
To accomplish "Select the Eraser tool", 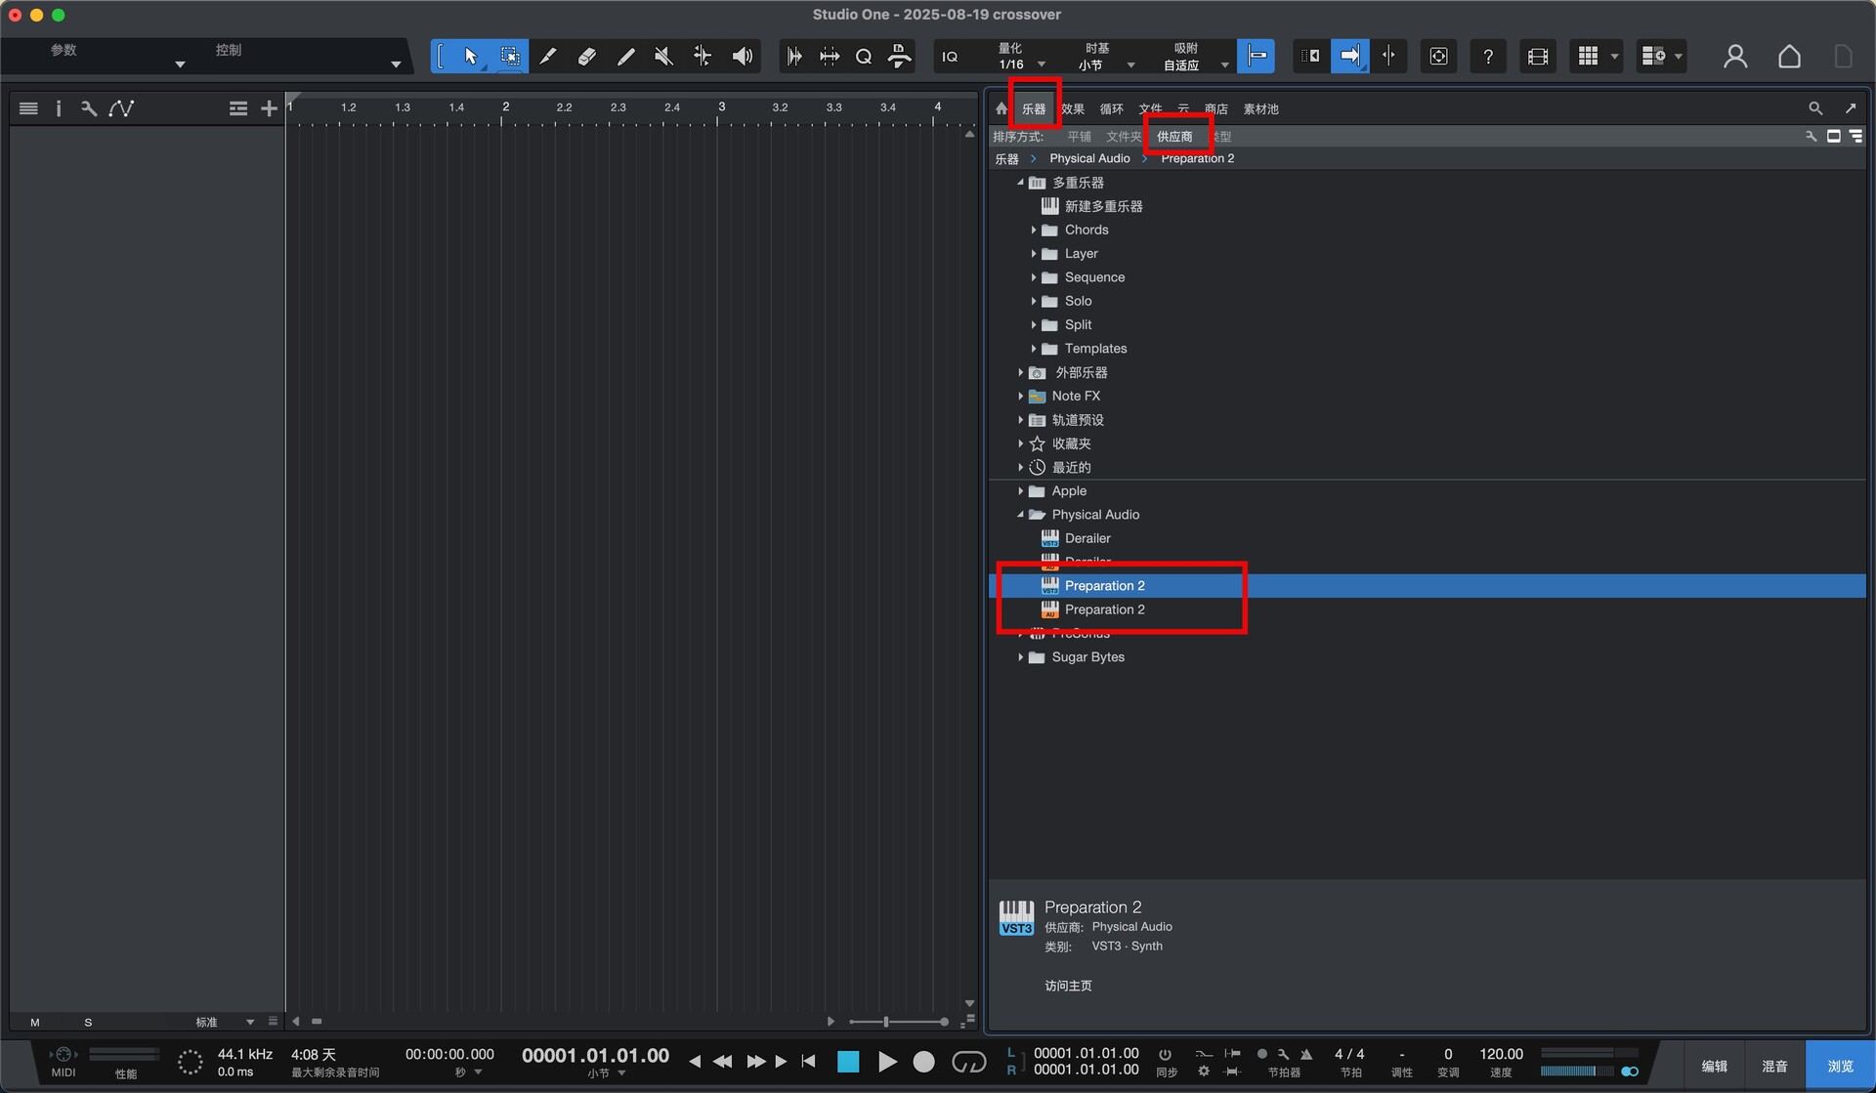I will tap(586, 57).
